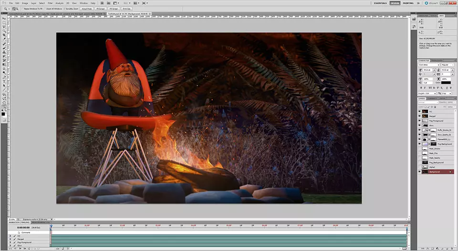This screenshot has height=251, width=458.
Task: Expand the Merged track in the timeline
Action: pos(10,239)
